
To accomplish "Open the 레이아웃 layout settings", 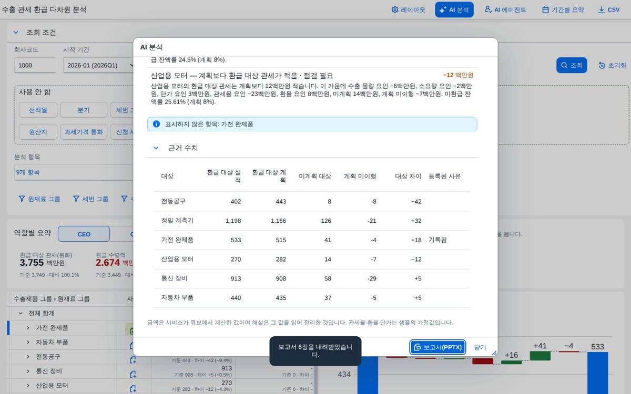I will click(408, 9).
